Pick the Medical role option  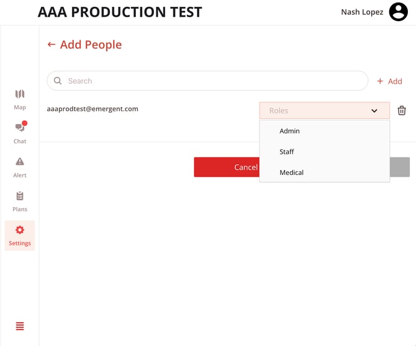coord(291,172)
